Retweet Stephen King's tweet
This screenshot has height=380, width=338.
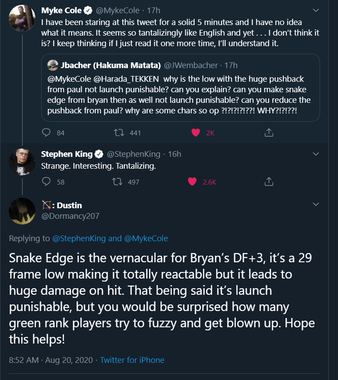(117, 181)
